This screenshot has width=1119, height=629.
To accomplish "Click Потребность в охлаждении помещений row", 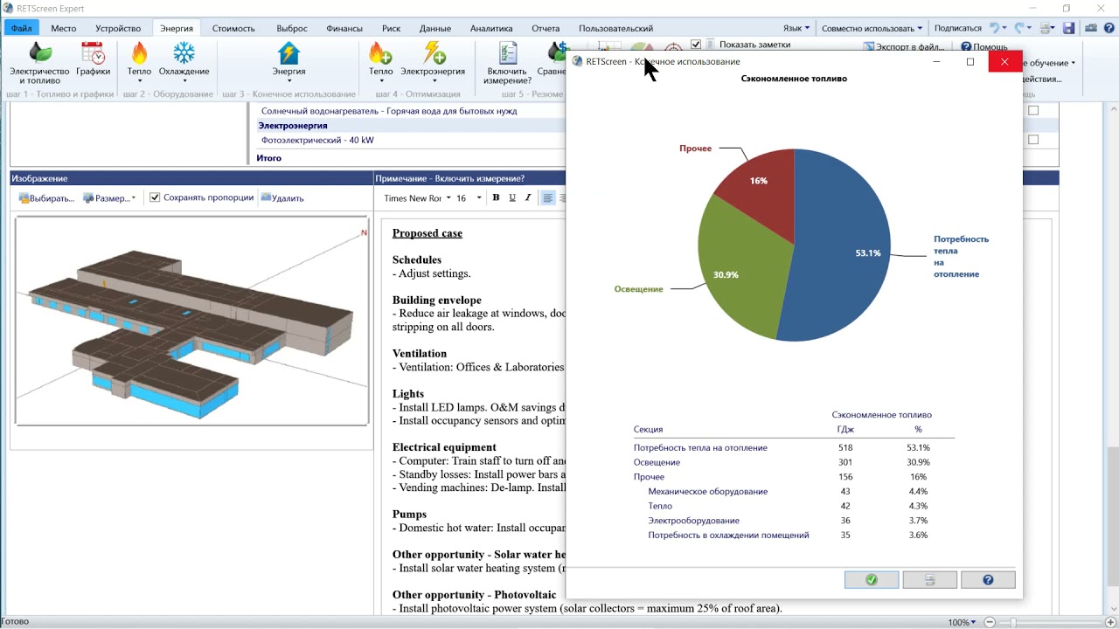I will click(x=793, y=535).
